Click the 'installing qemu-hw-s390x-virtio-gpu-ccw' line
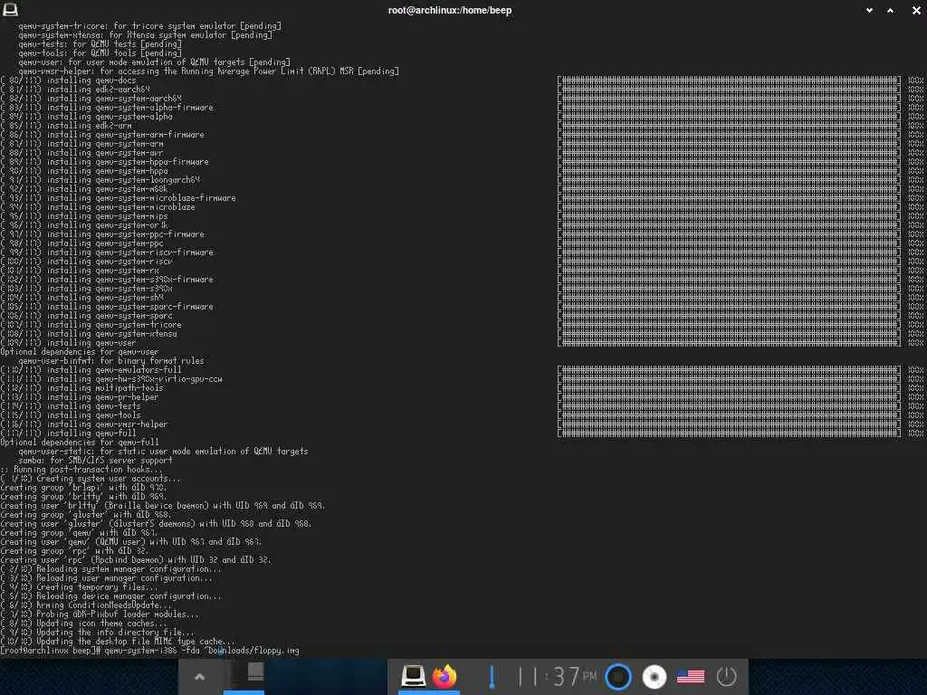 [111, 379]
